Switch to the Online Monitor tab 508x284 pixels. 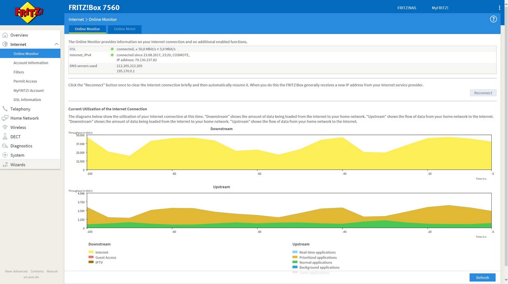[x=87, y=29]
